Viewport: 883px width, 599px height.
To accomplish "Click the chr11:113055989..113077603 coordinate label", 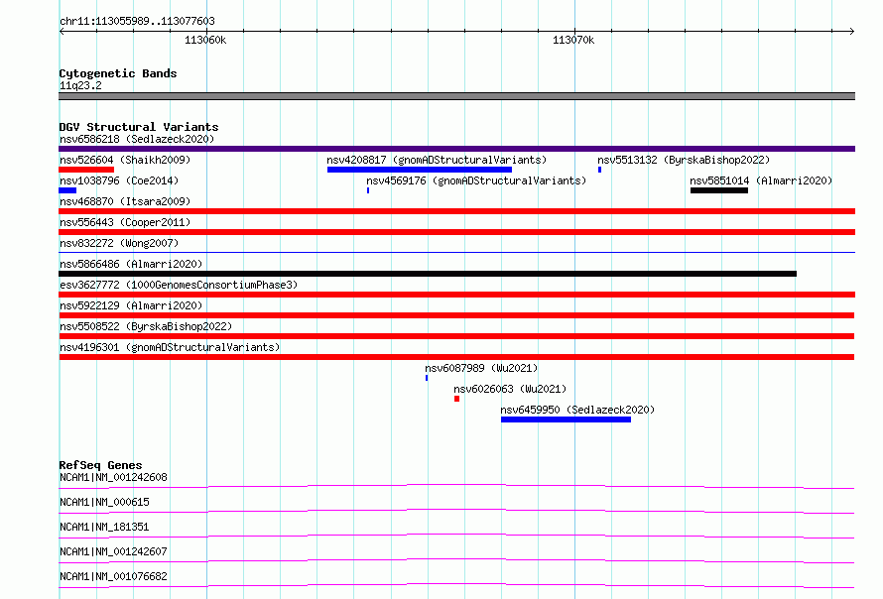I will click(x=137, y=22).
